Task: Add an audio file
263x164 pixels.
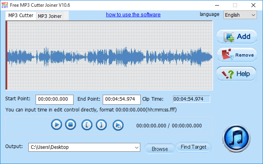Action: point(237,37)
